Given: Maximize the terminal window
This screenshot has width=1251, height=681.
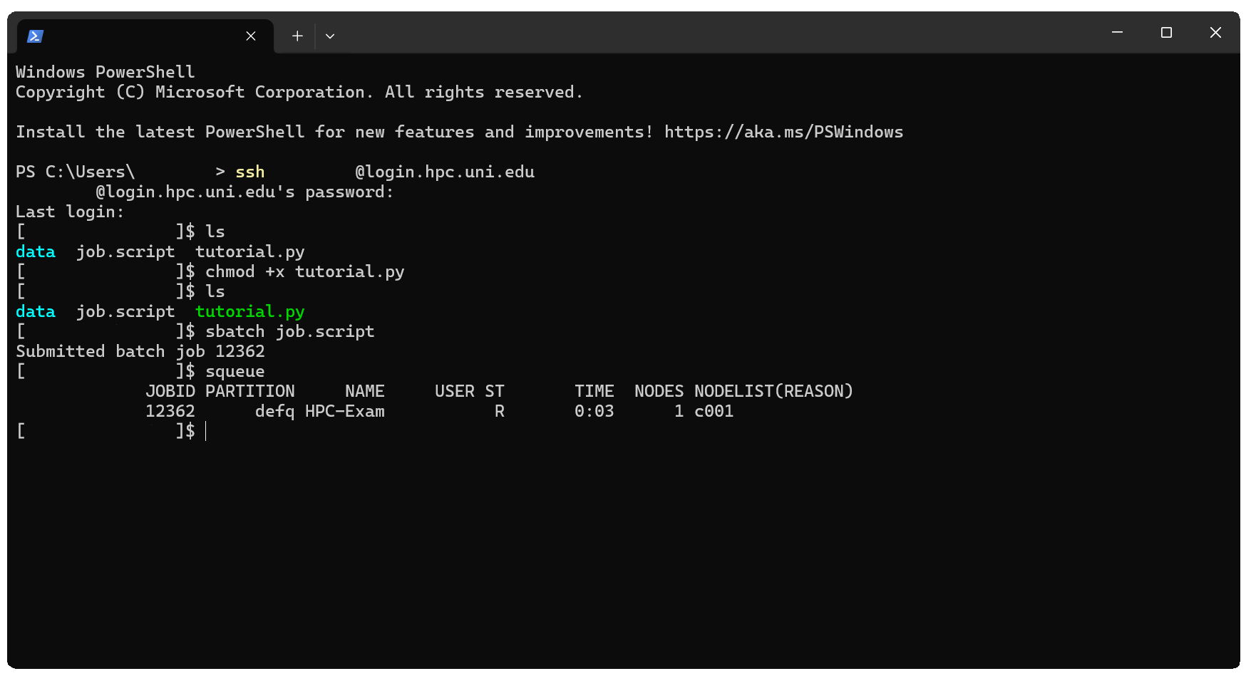Looking at the screenshot, I should tap(1166, 33).
